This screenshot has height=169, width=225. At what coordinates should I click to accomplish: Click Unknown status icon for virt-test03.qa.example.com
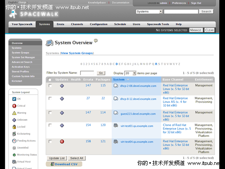coord(62,125)
